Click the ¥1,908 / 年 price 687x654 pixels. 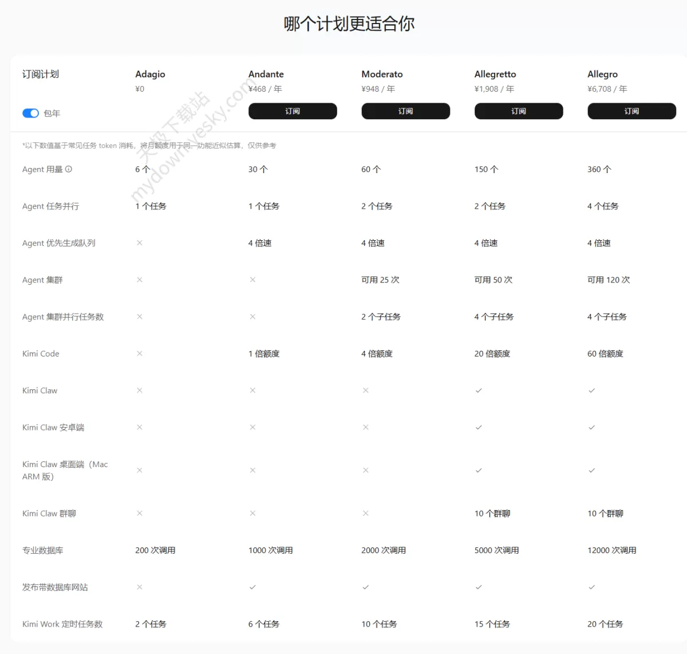(494, 89)
